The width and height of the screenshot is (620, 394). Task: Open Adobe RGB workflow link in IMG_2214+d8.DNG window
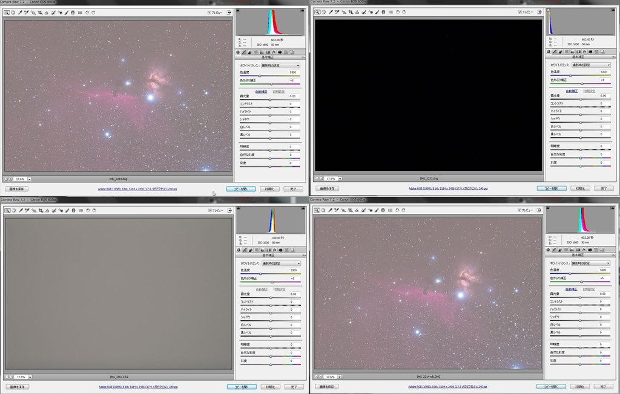[x=447, y=387]
